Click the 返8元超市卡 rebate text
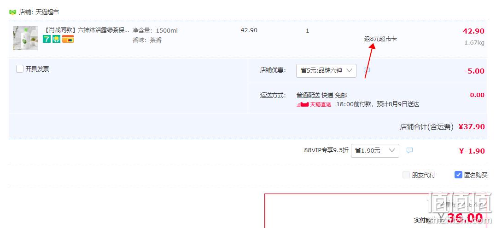 (380, 39)
